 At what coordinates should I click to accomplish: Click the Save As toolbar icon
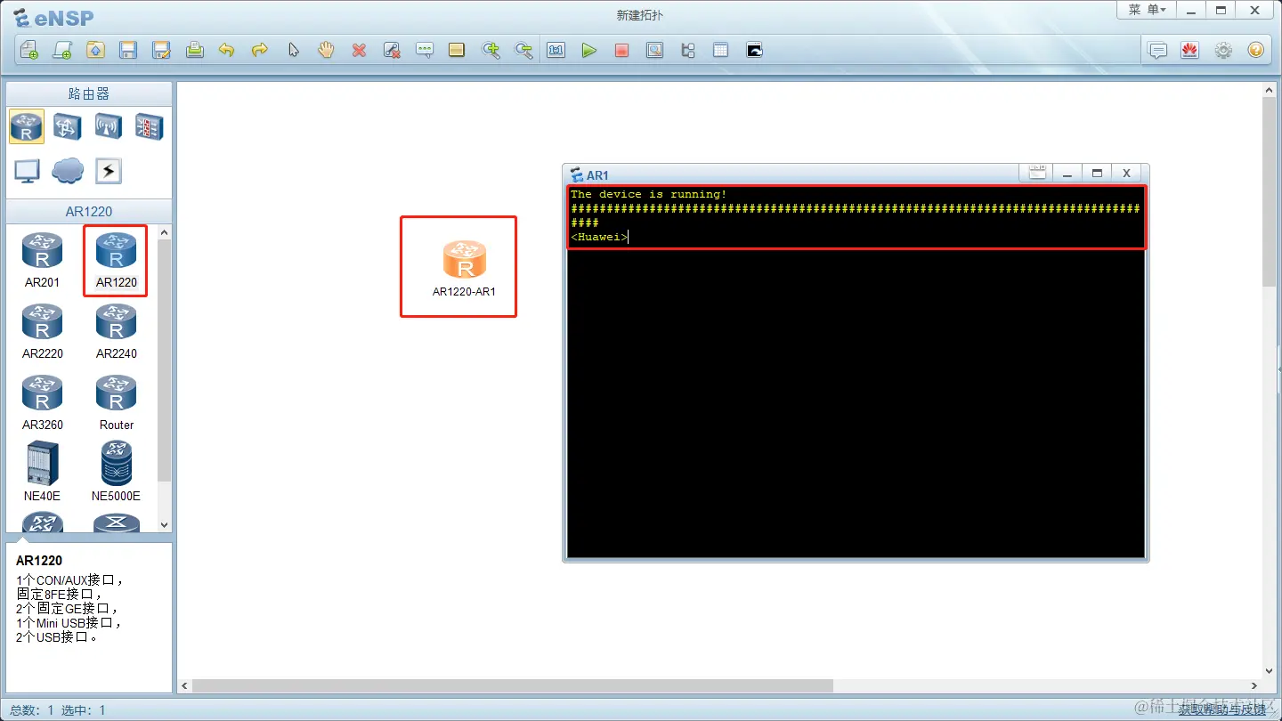pos(161,51)
